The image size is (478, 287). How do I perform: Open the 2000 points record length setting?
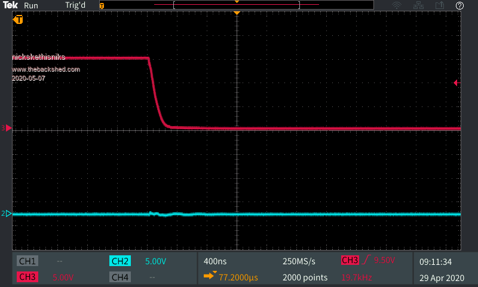pos(305,277)
